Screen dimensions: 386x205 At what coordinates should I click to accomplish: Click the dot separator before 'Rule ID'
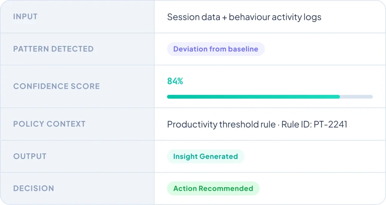tap(279, 125)
